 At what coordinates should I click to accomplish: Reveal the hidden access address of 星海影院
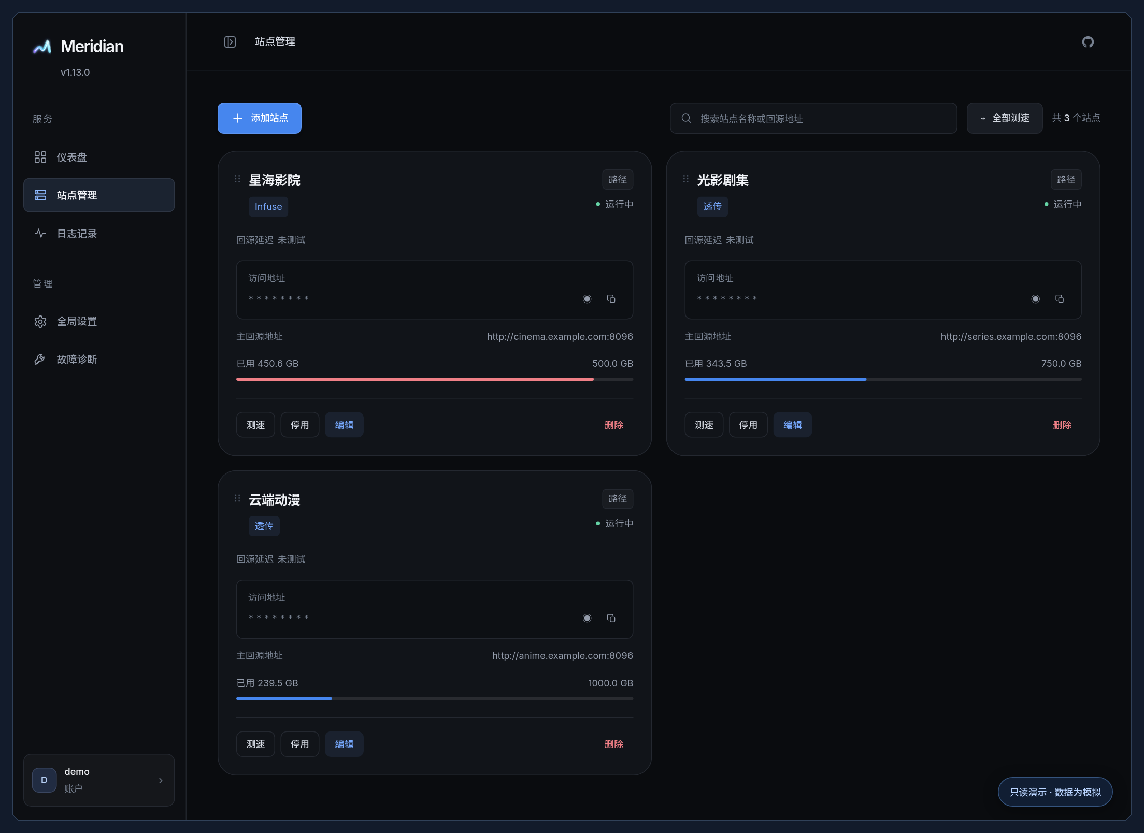[587, 299]
